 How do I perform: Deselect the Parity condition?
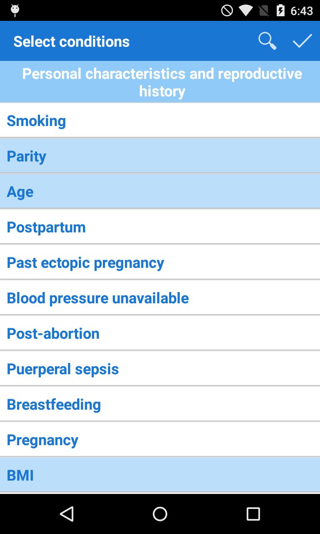[160, 156]
